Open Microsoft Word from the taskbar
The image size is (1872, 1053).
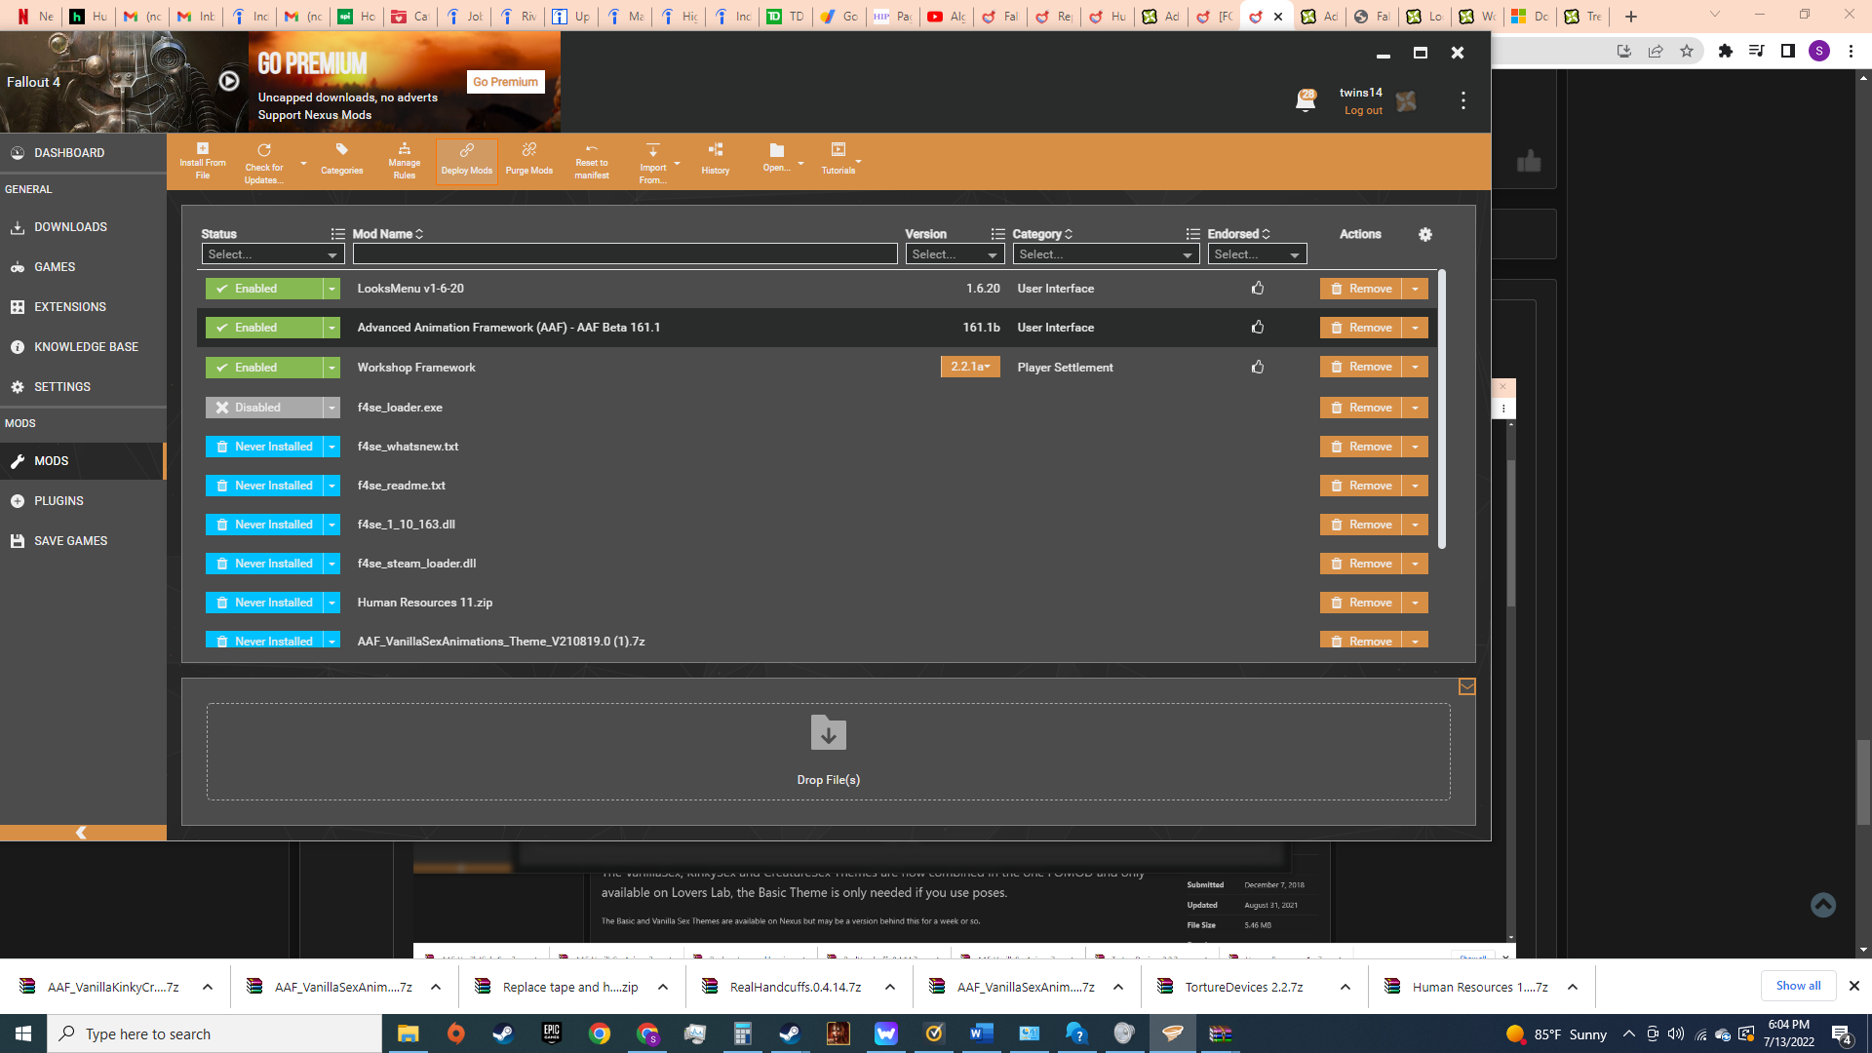click(x=982, y=1033)
